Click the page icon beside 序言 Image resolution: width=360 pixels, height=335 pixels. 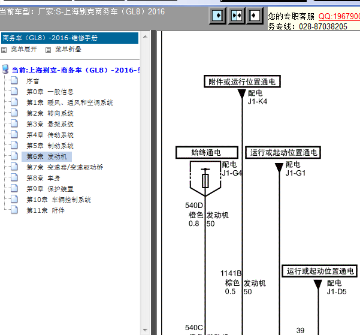[x=14, y=80]
